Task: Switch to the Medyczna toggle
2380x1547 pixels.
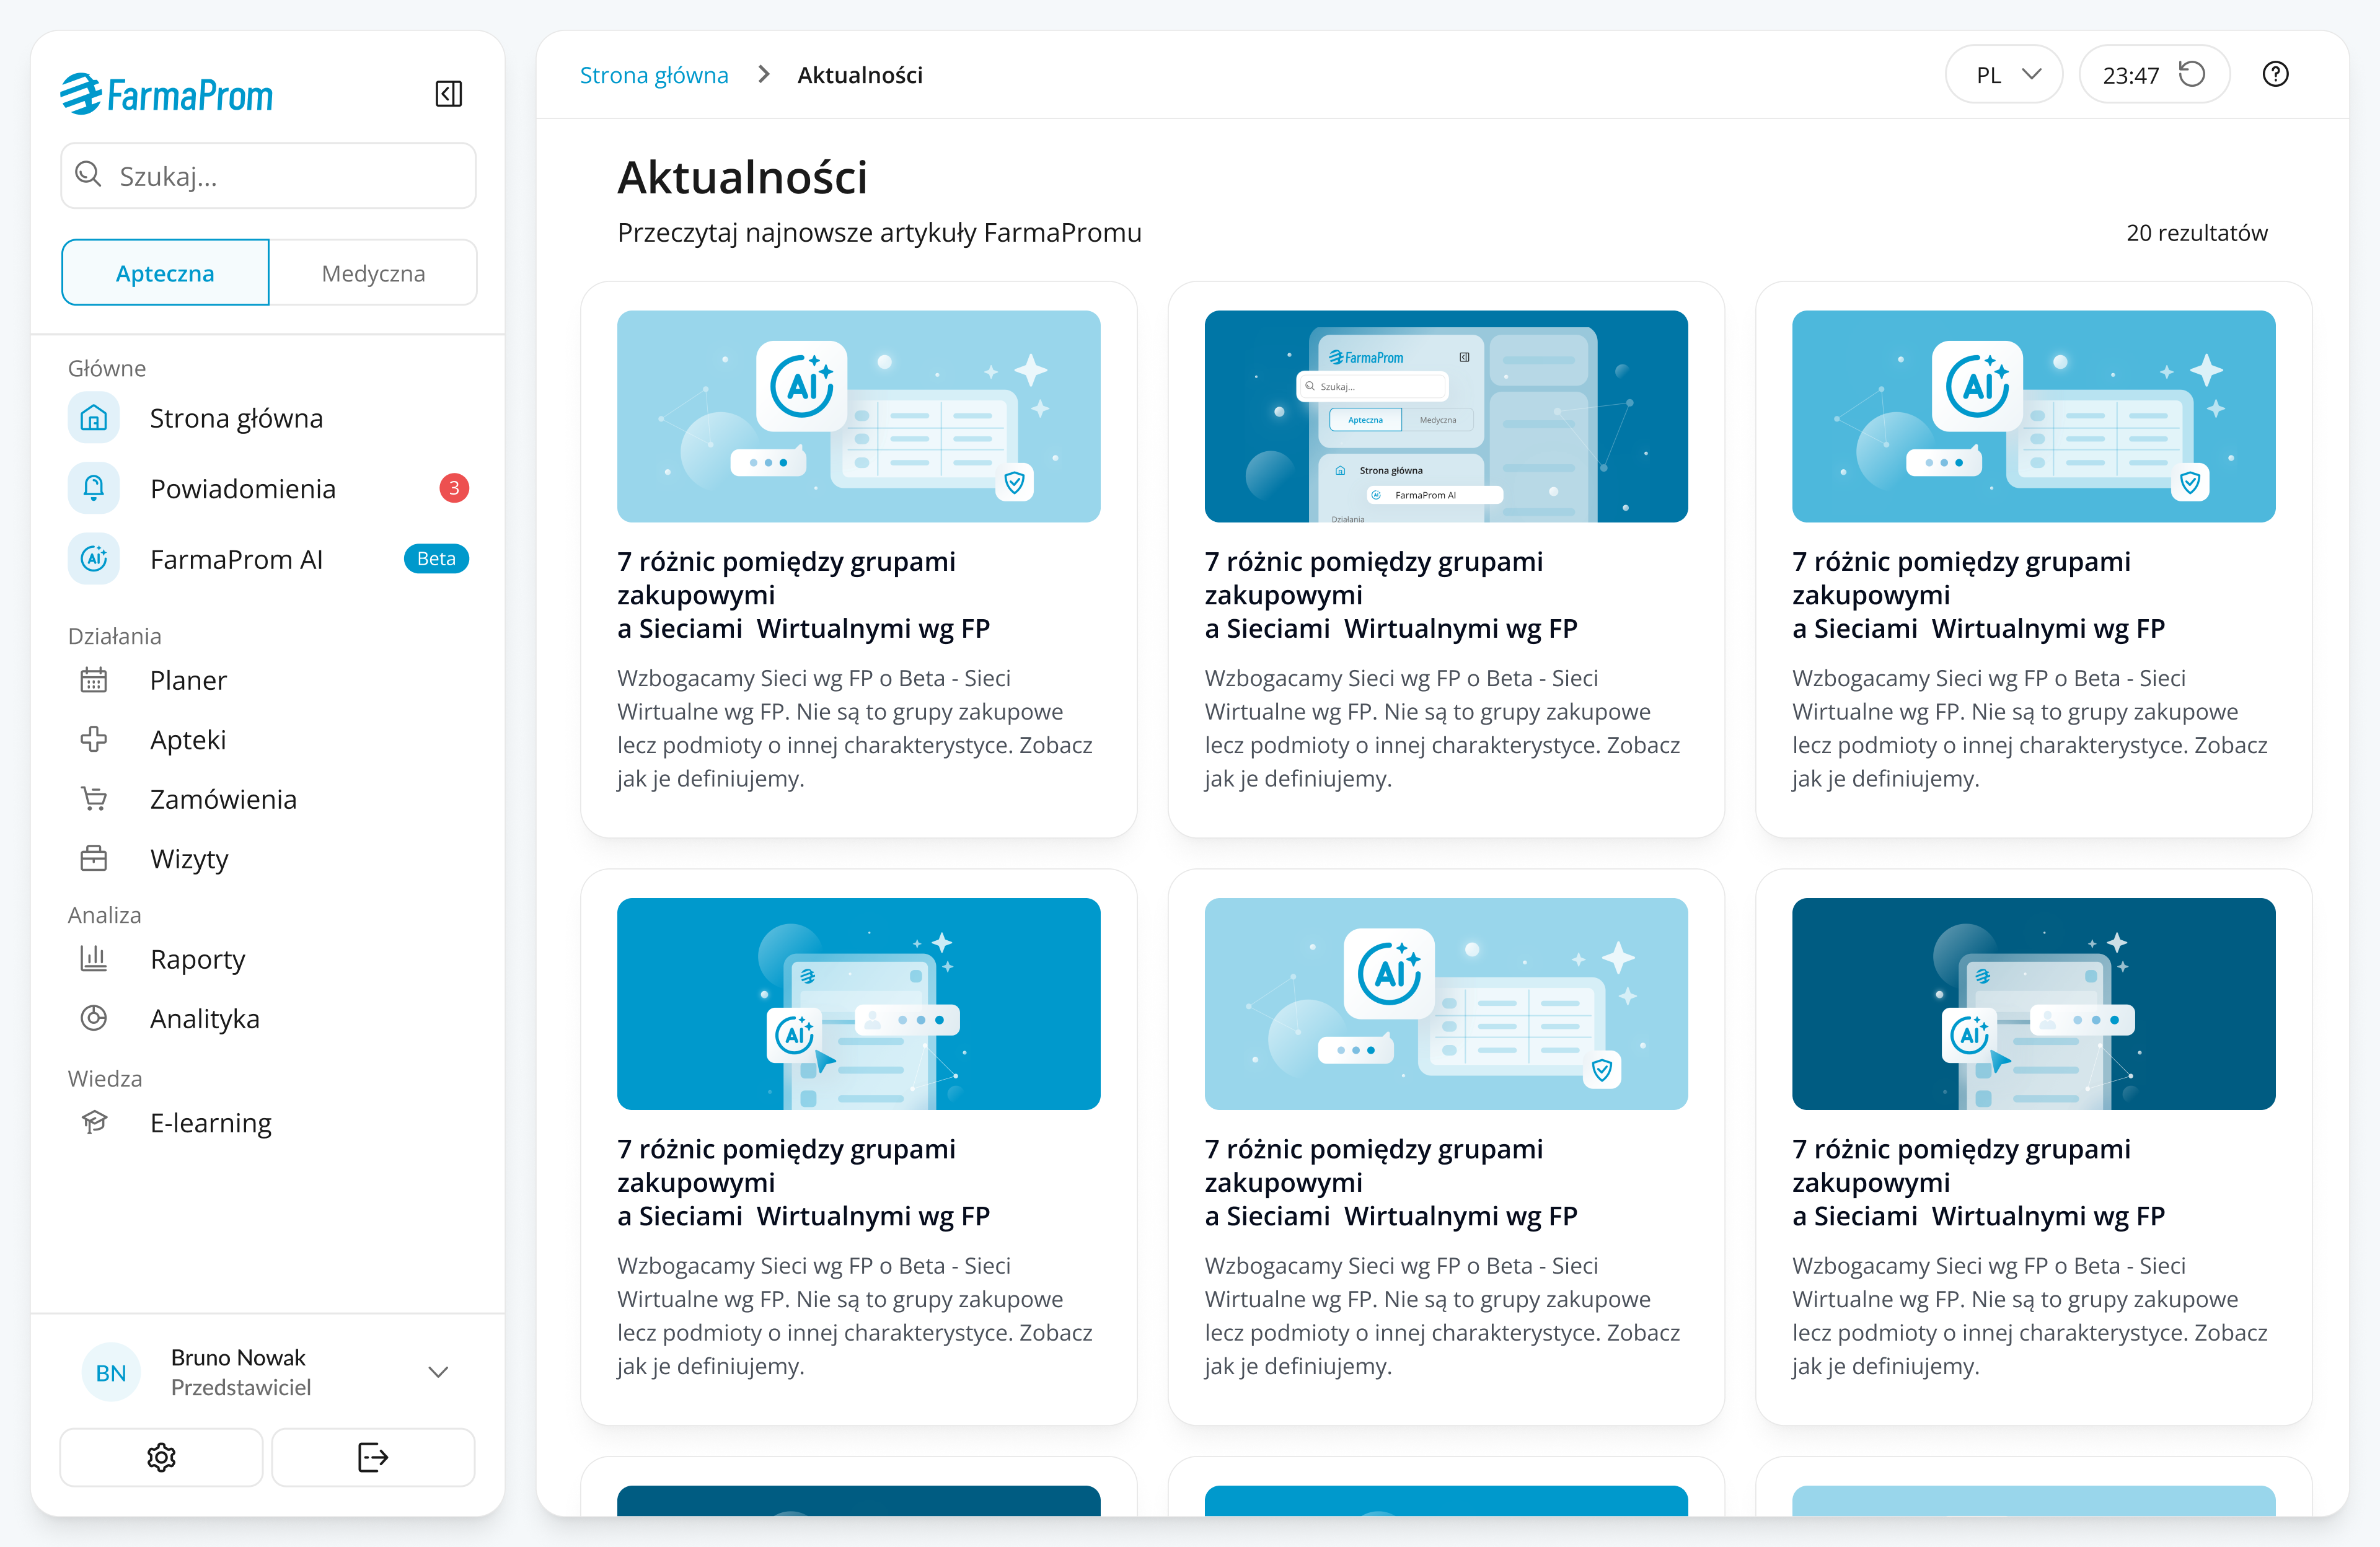Action: pyautogui.click(x=373, y=273)
